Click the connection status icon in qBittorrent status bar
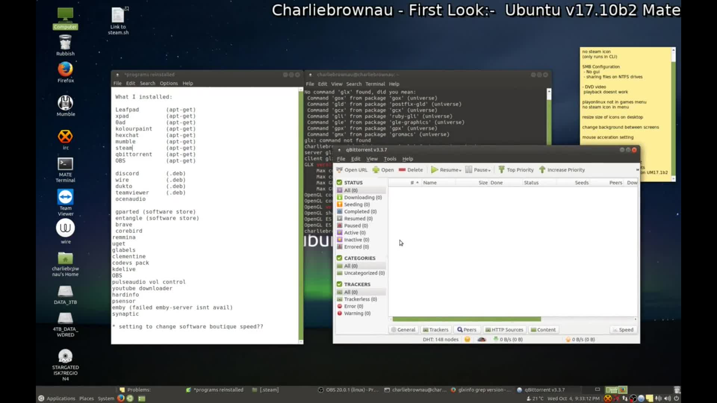The image size is (717, 403). (x=467, y=340)
